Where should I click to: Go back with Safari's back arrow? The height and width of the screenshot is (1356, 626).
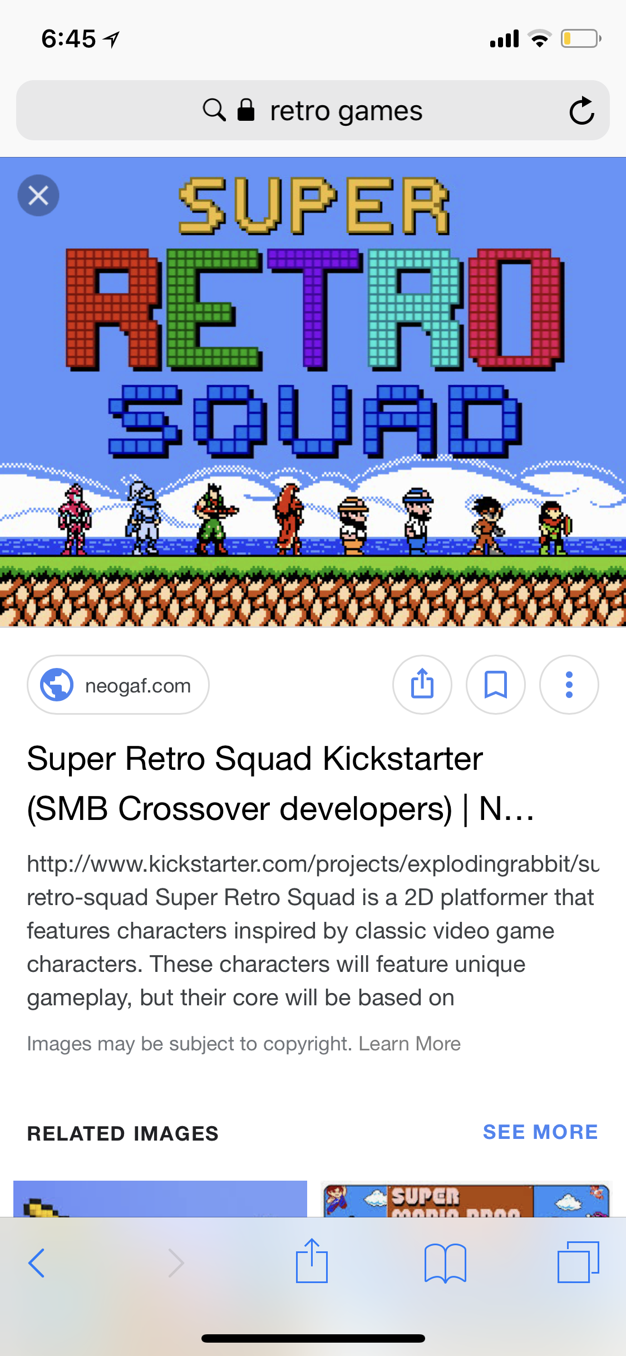(36, 1262)
